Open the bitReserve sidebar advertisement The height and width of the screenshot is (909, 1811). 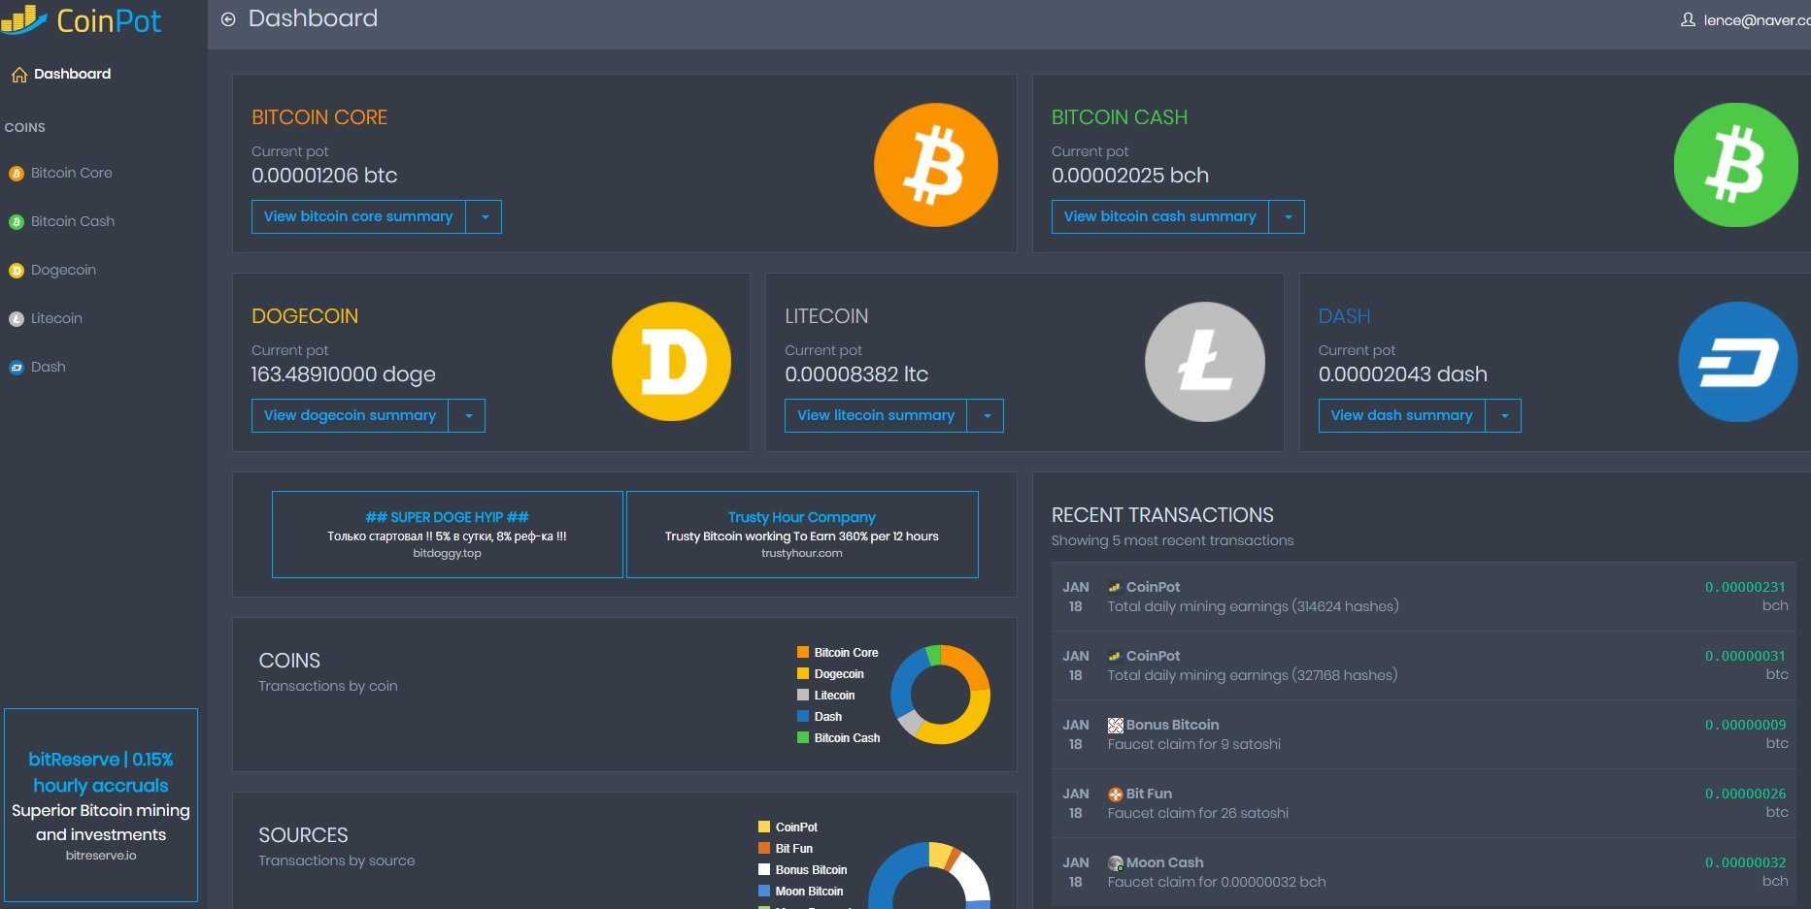101,805
